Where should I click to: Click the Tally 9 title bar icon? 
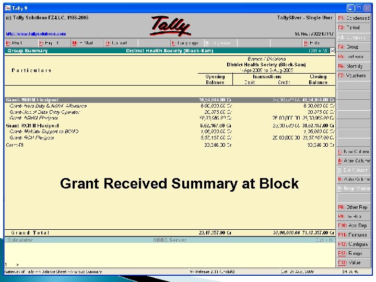click(8, 8)
